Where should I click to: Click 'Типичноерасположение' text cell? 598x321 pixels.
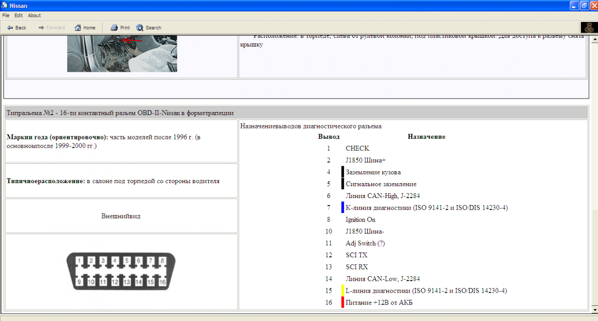tap(121, 181)
